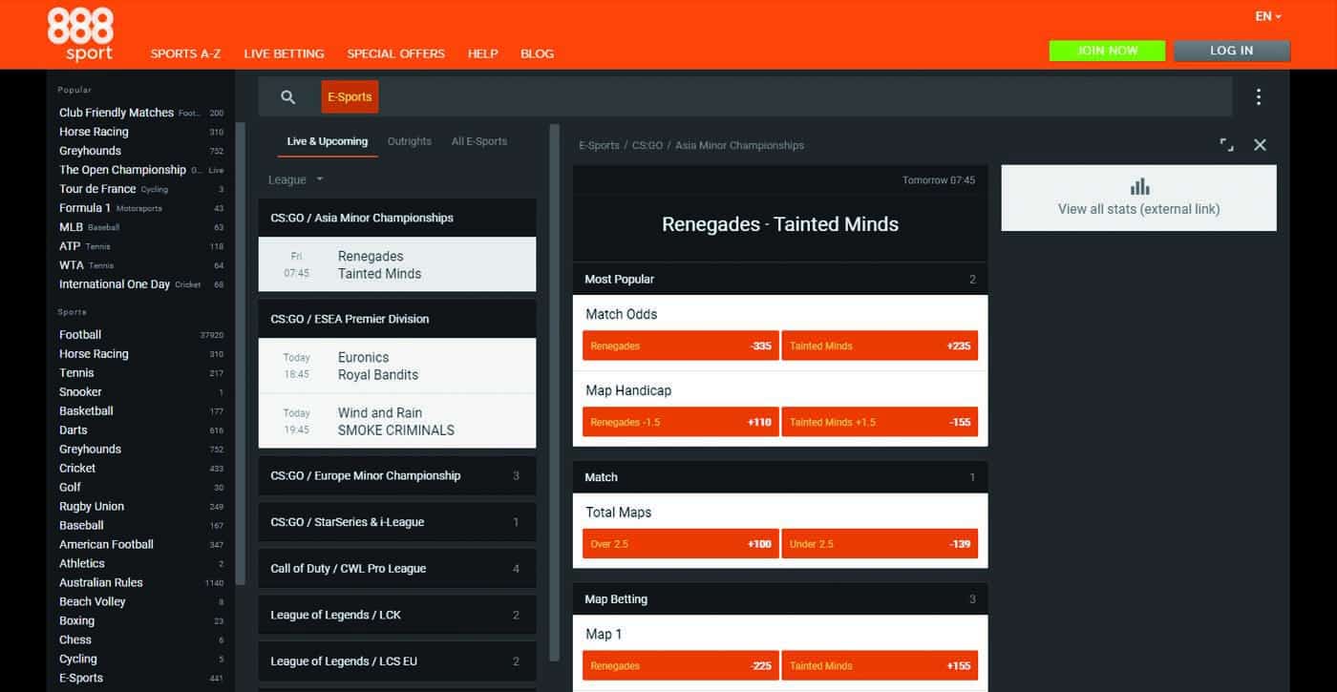Pick Renegades -1.5 map handicap
Viewport: 1337px width, 692px height.
point(680,422)
